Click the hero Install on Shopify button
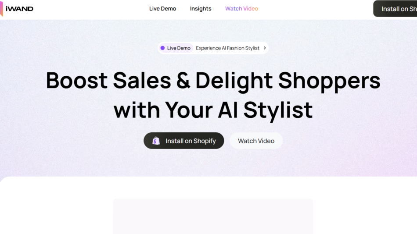The image size is (417, 234). pyautogui.click(x=184, y=141)
